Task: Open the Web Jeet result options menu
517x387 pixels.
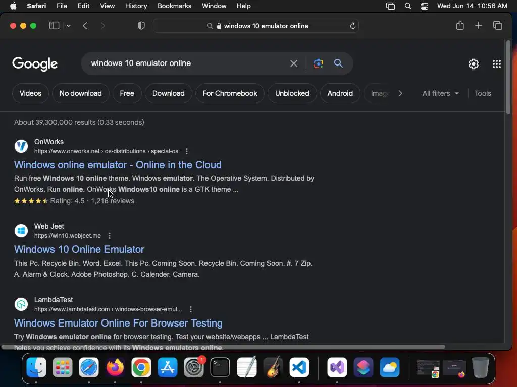Action: (110, 236)
